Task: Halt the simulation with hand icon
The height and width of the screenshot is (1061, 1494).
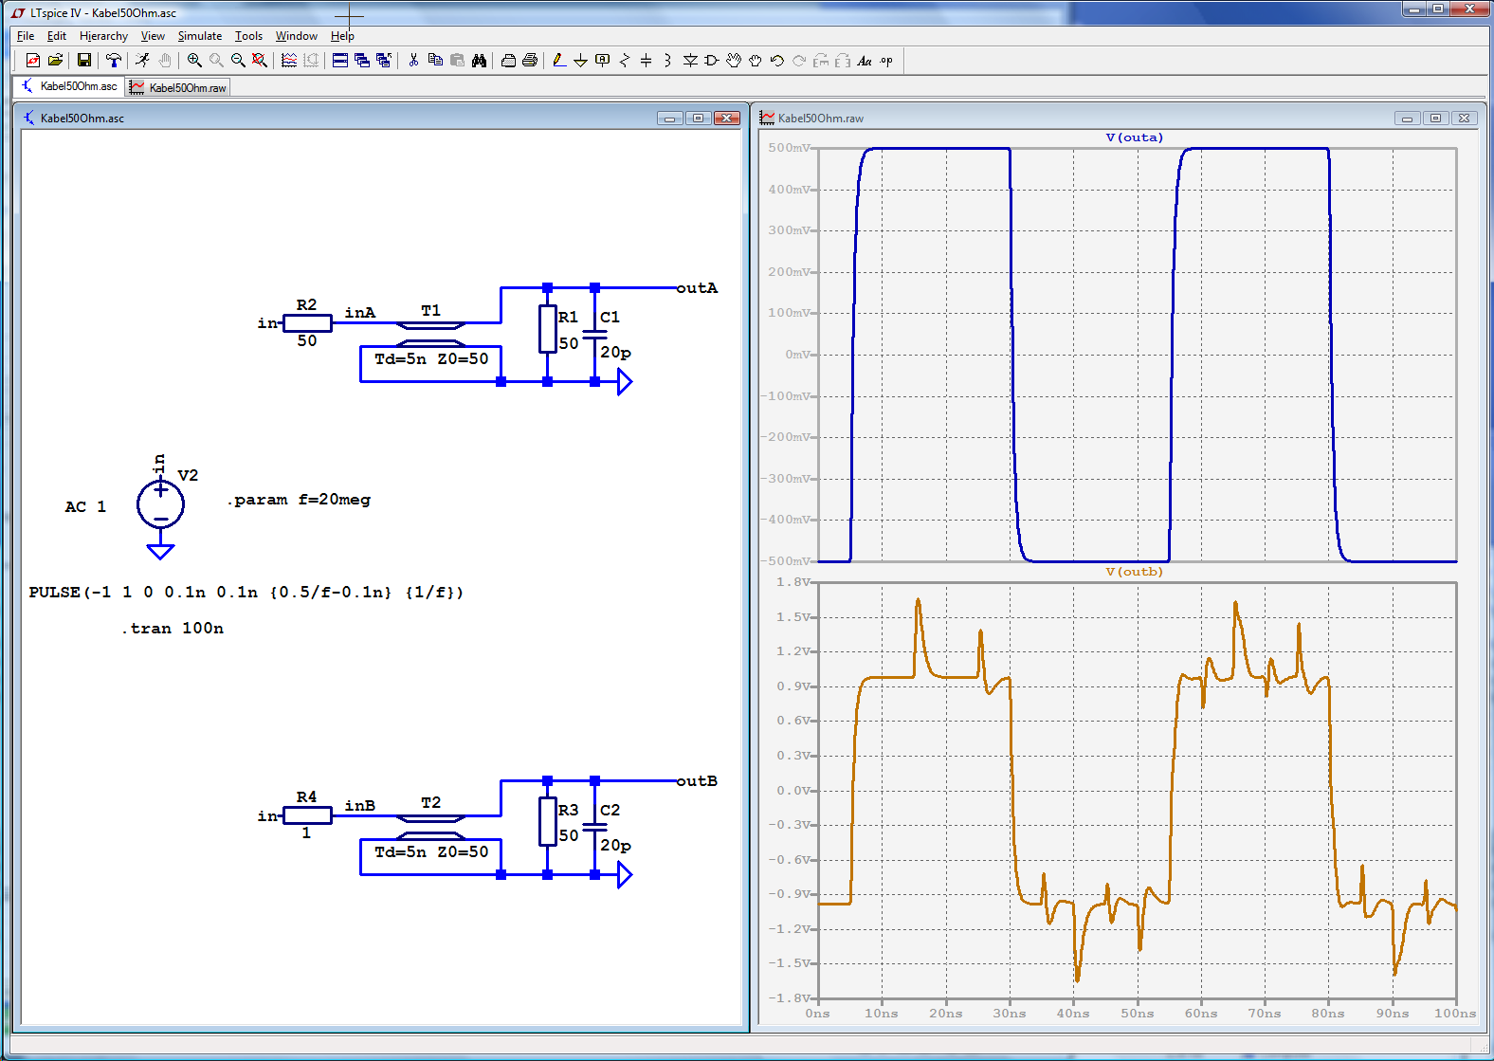Action: 165,61
